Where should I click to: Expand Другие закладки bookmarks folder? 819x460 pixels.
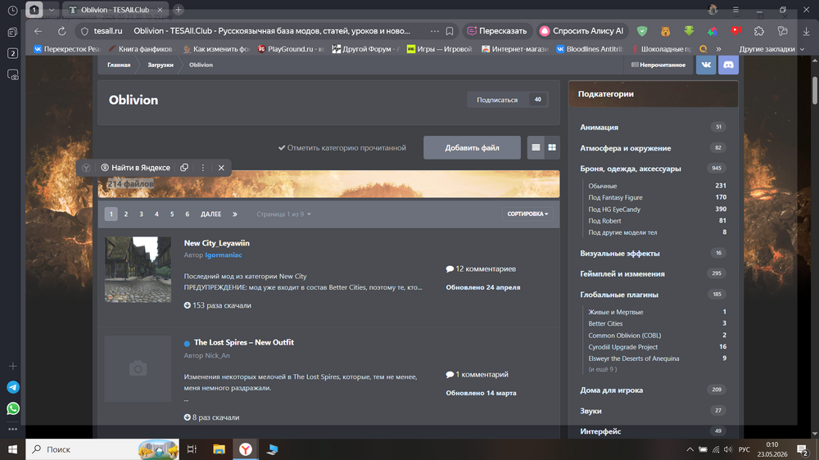[x=771, y=49]
